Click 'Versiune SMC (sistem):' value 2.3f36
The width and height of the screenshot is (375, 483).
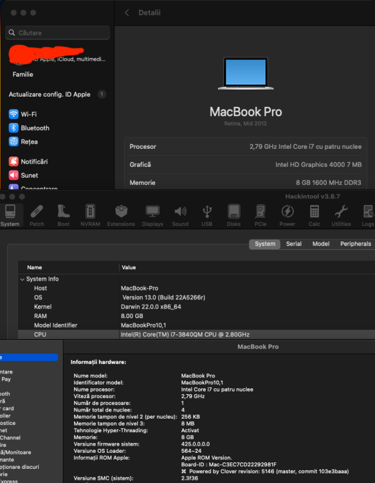pos(190,478)
